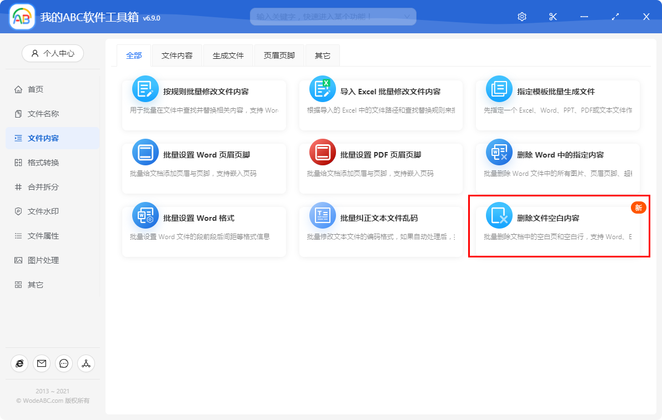This screenshot has width=662, height=420.
Task: Open 个人中心 at top of sidebar
Action: (x=52, y=53)
